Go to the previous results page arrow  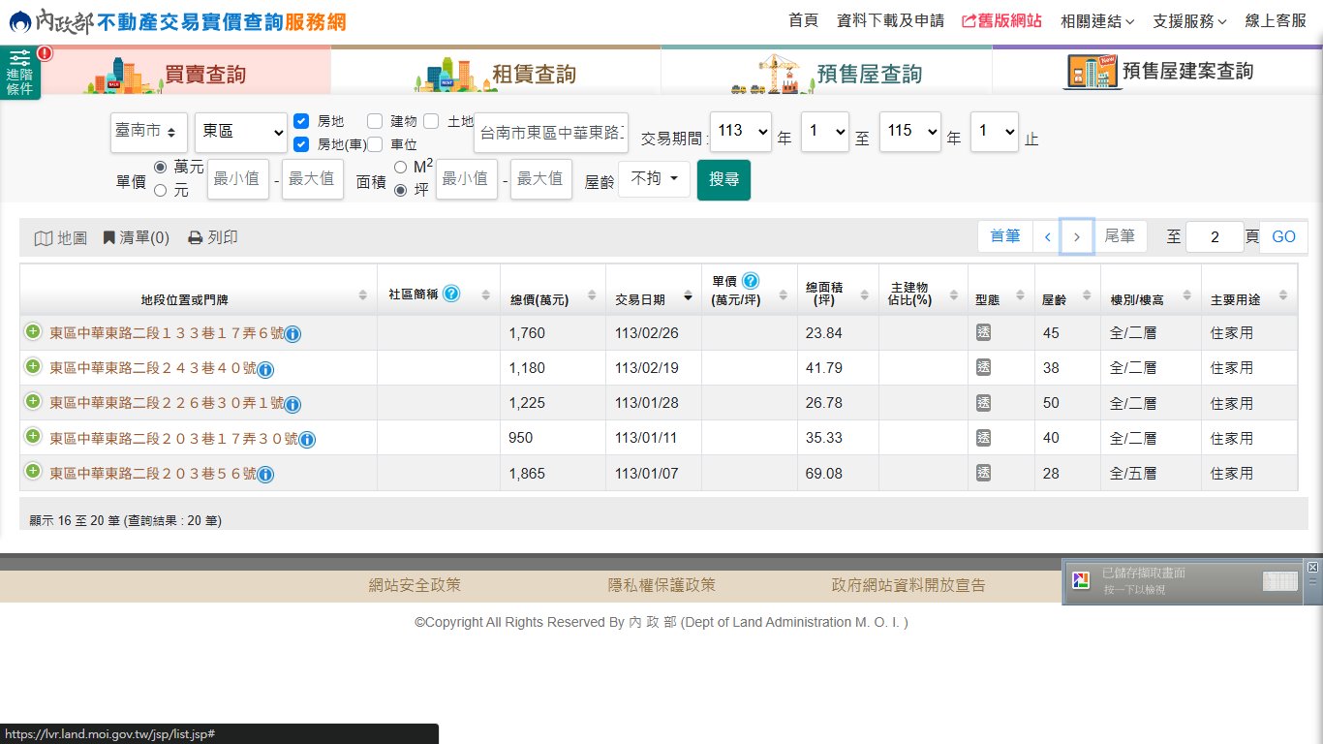pos(1047,237)
